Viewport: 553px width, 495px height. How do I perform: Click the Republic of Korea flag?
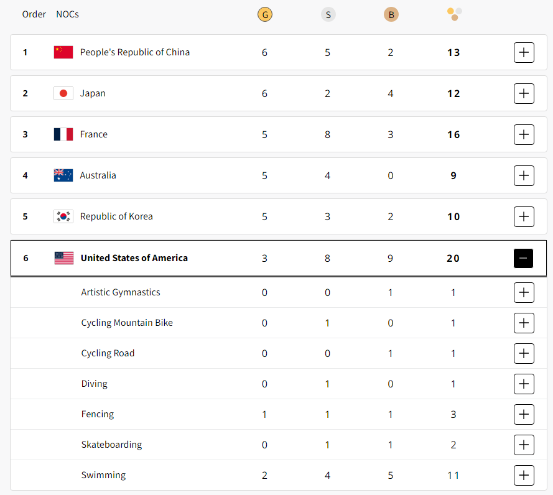(x=63, y=216)
